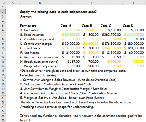Click 'G. Unit contribution margin' label

click(39, 57)
